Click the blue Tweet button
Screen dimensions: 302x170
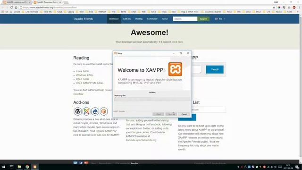pyautogui.click(x=215, y=69)
